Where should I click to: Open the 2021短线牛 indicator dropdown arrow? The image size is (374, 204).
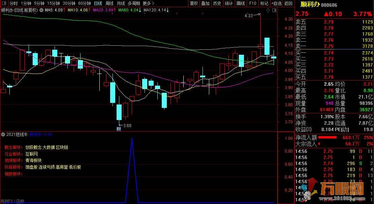point(3,134)
